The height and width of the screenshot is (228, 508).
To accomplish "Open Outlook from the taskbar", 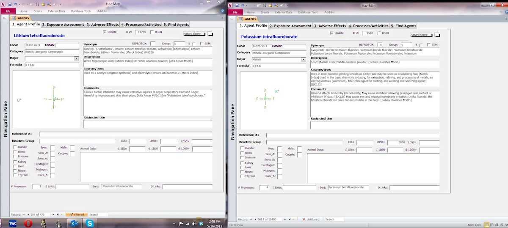I will pos(74,223).
